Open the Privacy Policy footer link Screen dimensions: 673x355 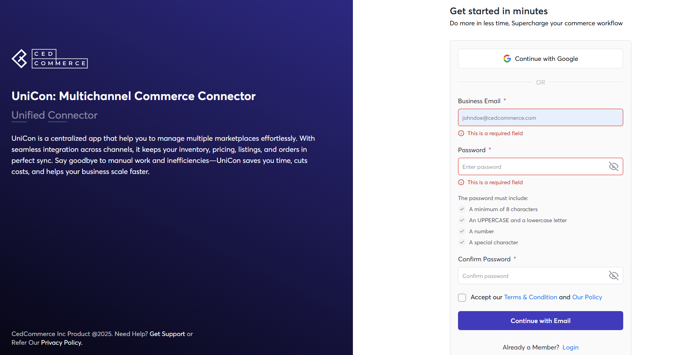click(x=61, y=343)
